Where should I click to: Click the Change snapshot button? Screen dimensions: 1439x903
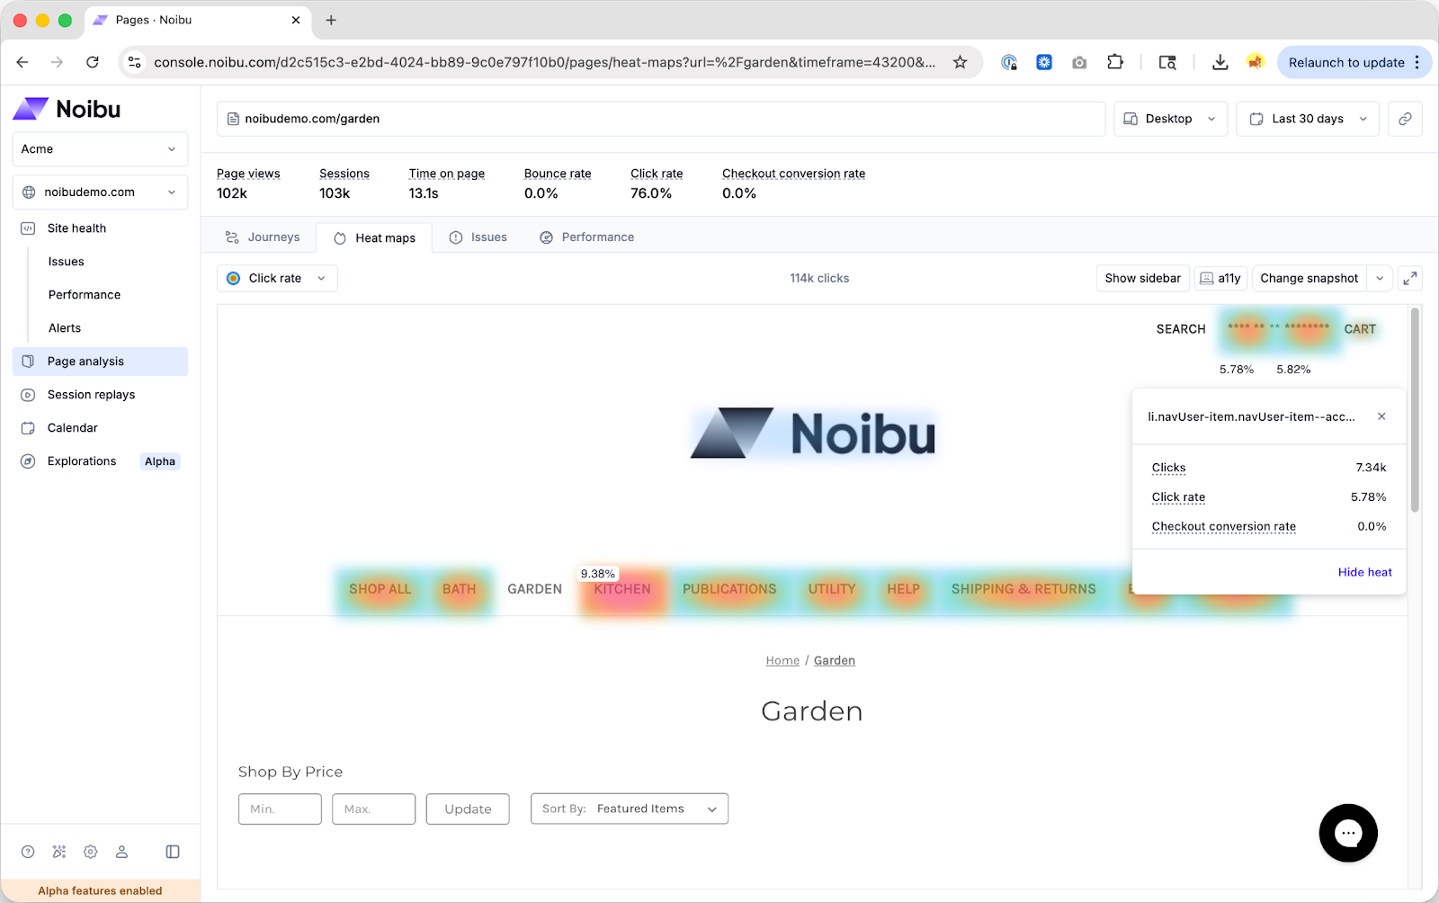[1309, 279]
